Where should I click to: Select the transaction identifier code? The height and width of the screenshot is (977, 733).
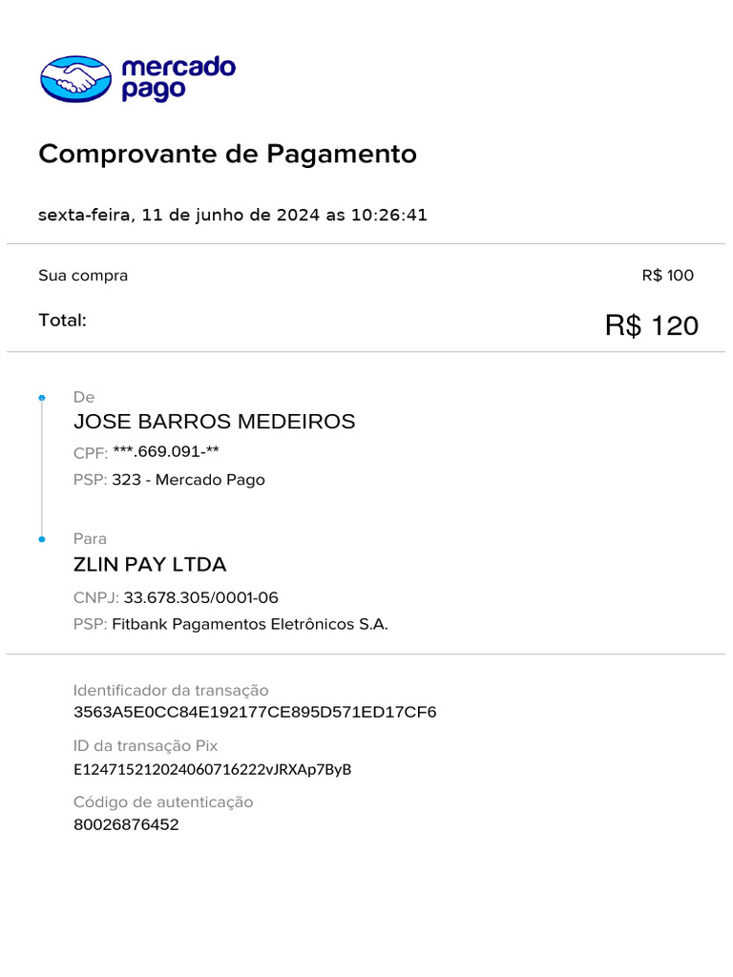255,712
